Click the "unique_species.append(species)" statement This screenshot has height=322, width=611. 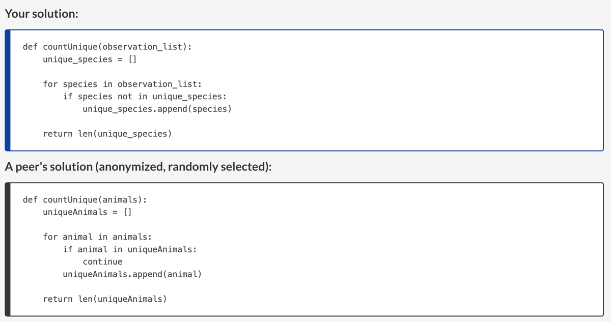[x=157, y=109]
